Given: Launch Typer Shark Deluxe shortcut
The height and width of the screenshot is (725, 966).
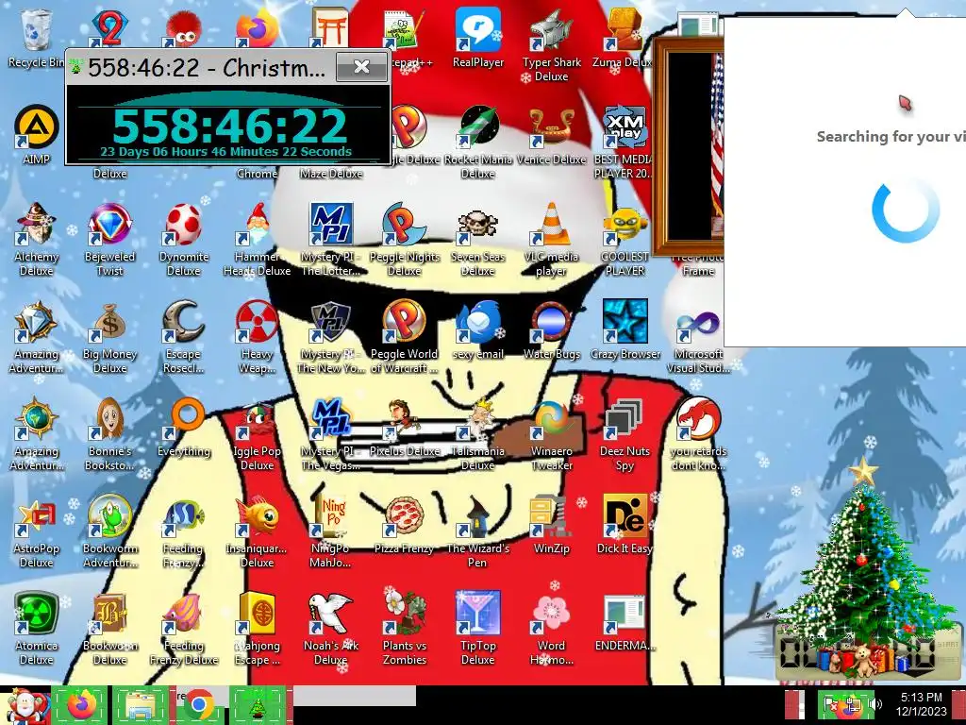Looking at the screenshot, I should (x=551, y=29).
